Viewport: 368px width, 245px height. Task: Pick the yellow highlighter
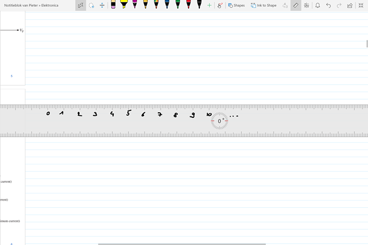coord(124,5)
